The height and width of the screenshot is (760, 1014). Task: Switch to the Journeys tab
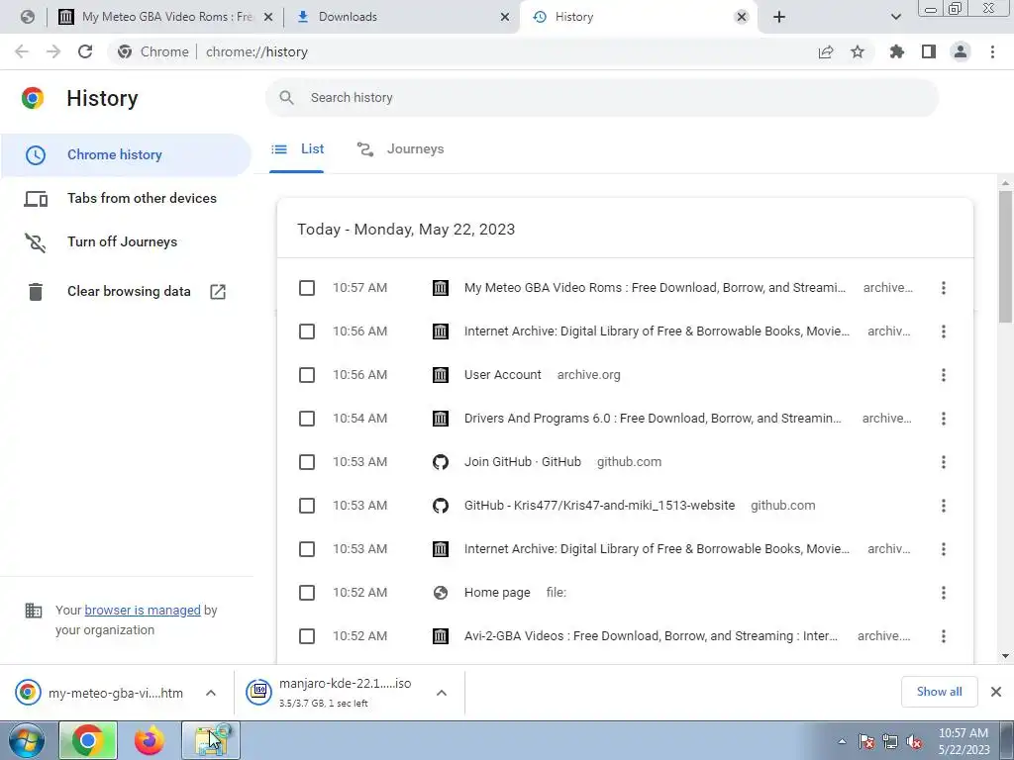[x=400, y=149]
